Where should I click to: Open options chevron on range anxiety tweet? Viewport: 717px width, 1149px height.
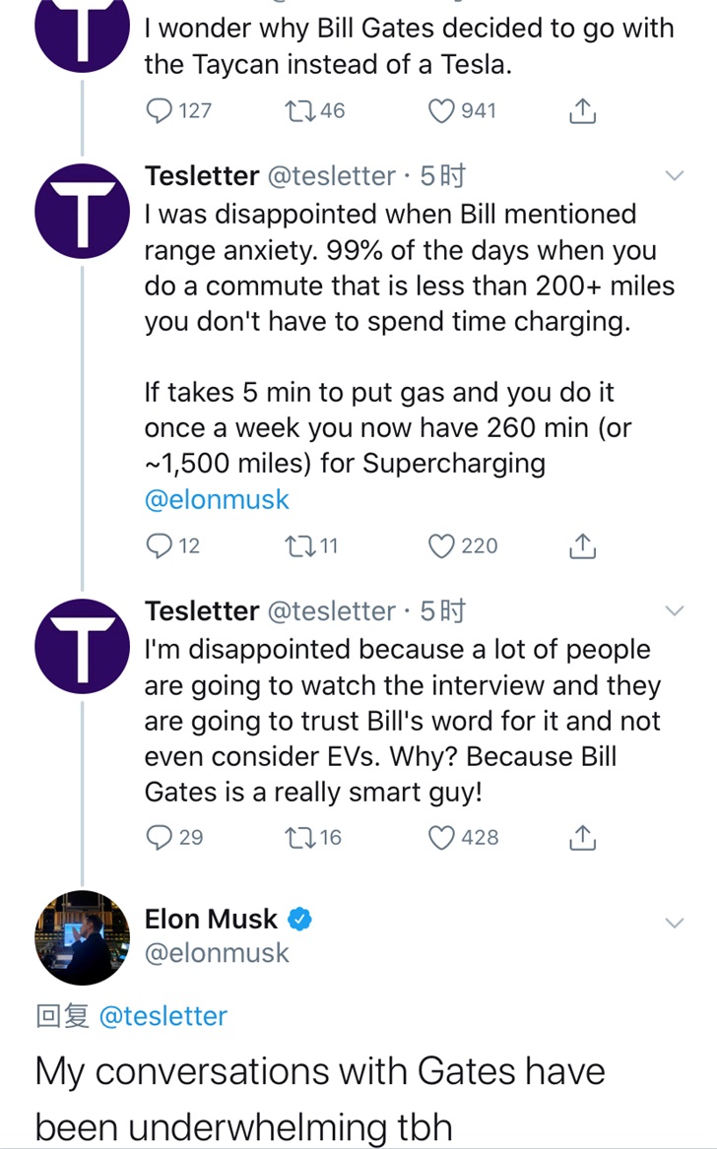675,176
